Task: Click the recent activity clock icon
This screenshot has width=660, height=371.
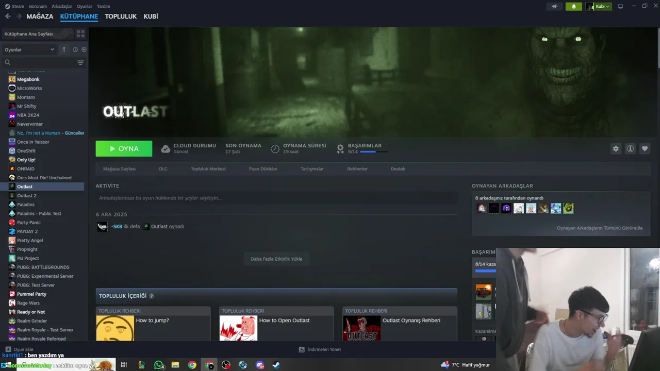Action: coord(75,49)
